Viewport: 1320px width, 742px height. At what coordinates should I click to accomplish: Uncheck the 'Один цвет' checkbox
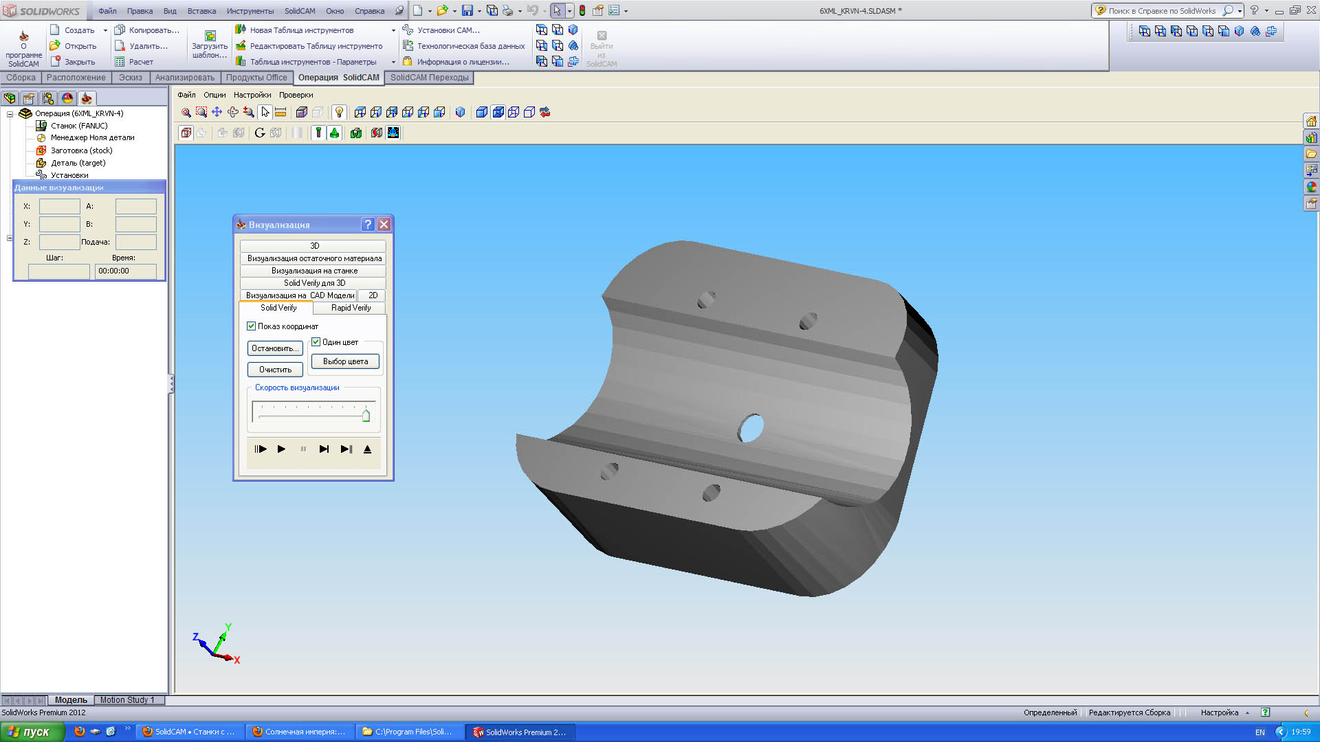pyautogui.click(x=316, y=342)
